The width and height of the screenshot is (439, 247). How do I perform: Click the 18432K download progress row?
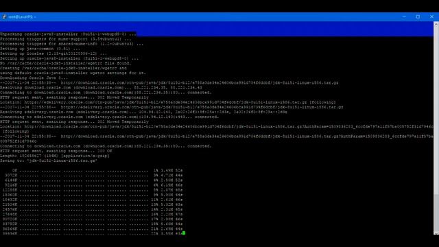[x=93, y=200]
